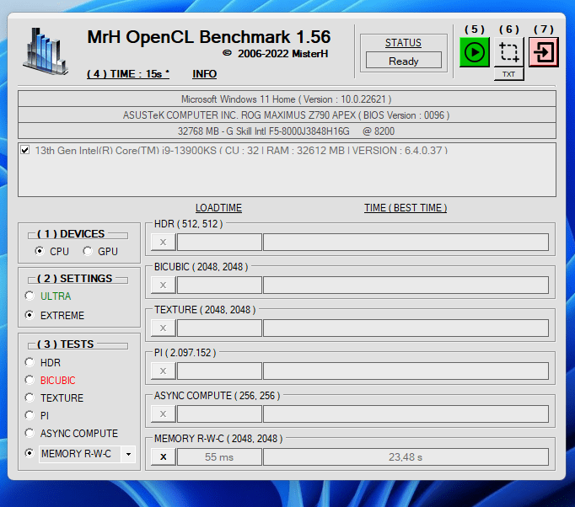575x507 pixels.
Task: Click the PI load time field
Action: (x=219, y=371)
